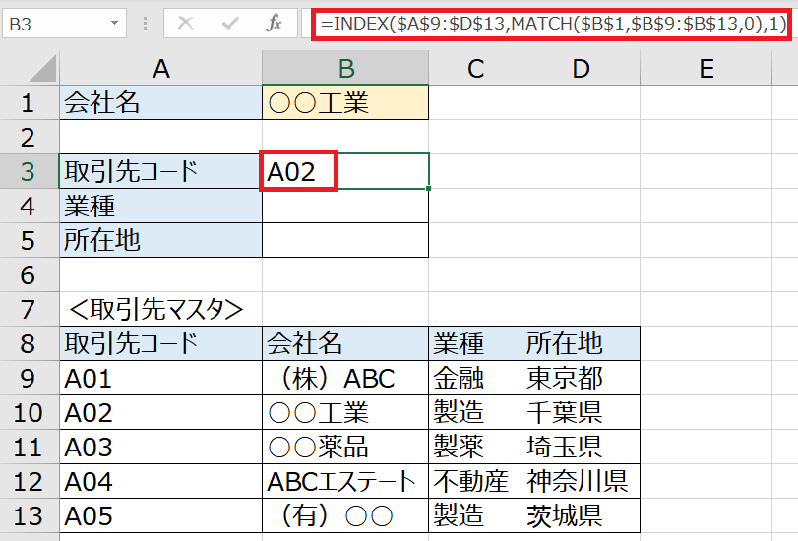Select column A header
Image resolution: width=798 pixels, height=541 pixels.
pyautogui.click(x=160, y=68)
